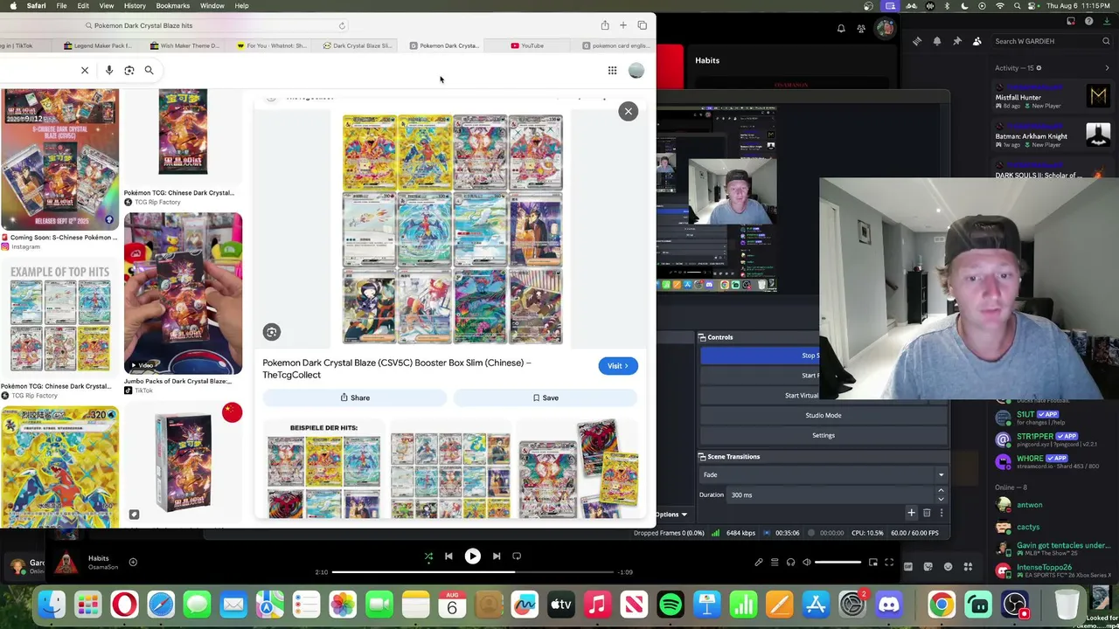
Task: Open Settings from OBS Controls
Action: 823,435
